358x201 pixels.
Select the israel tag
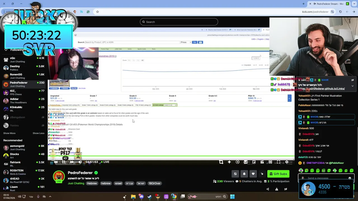pos(118,183)
